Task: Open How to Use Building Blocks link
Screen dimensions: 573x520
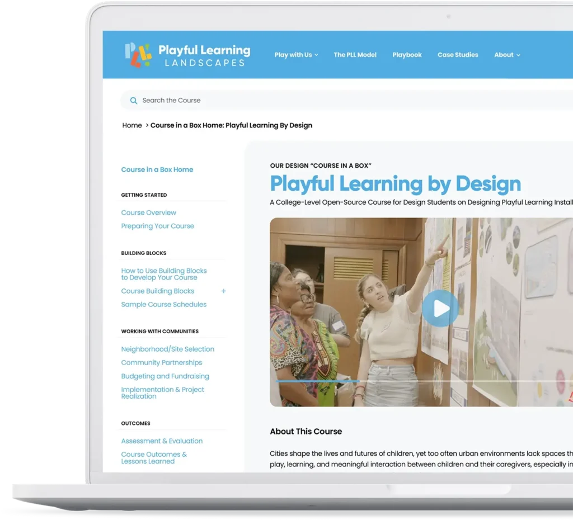Action: click(164, 274)
